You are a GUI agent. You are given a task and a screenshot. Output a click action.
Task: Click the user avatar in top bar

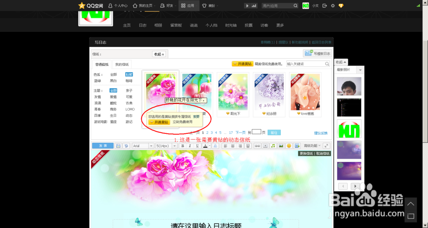pyautogui.click(x=306, y=6)
